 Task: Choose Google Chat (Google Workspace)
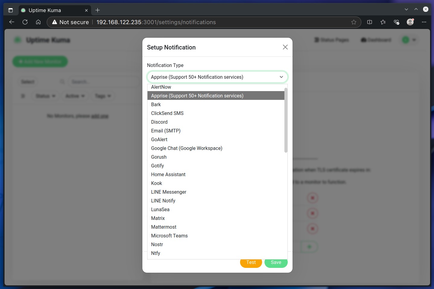(x=216, y=148)
